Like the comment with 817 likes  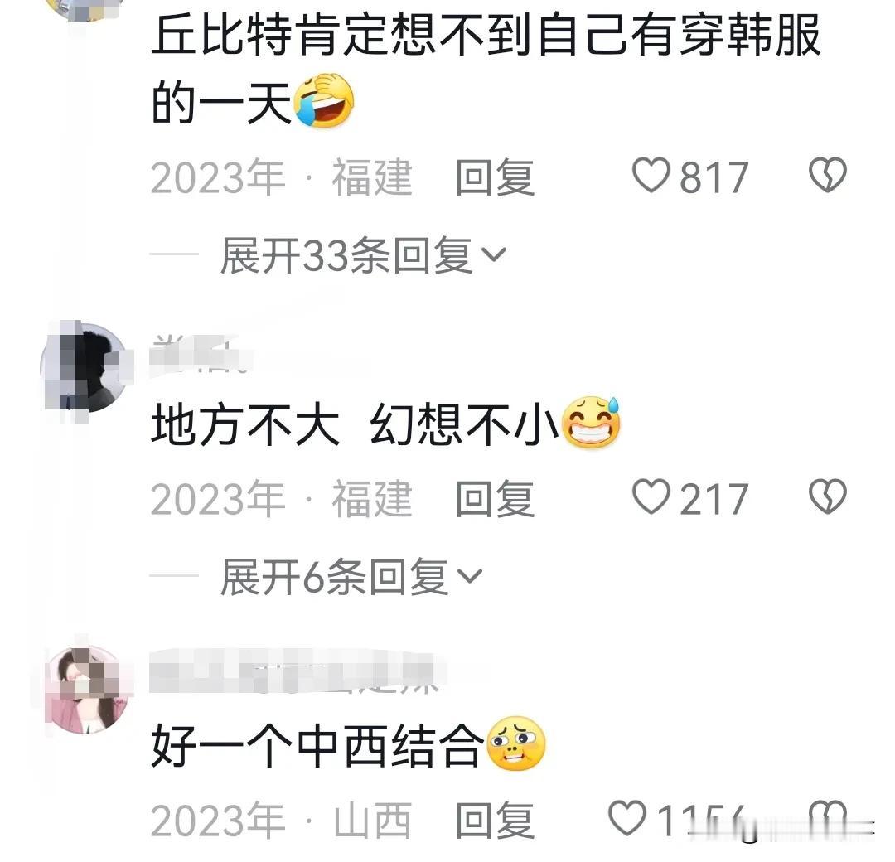pos(651,175)
